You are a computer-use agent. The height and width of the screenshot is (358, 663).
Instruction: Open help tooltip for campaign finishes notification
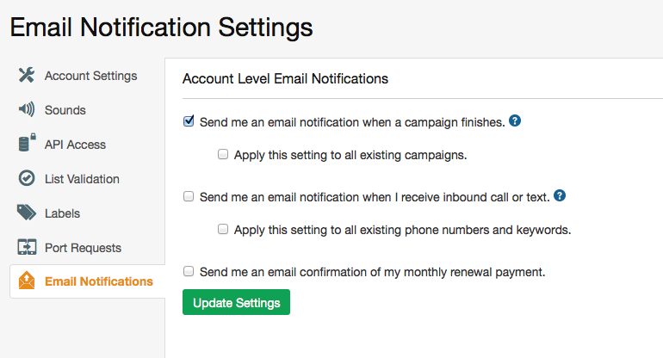point(515,121)
